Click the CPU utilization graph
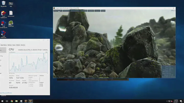The width and height of the screenshot is (184, 103). pos(28,62)
